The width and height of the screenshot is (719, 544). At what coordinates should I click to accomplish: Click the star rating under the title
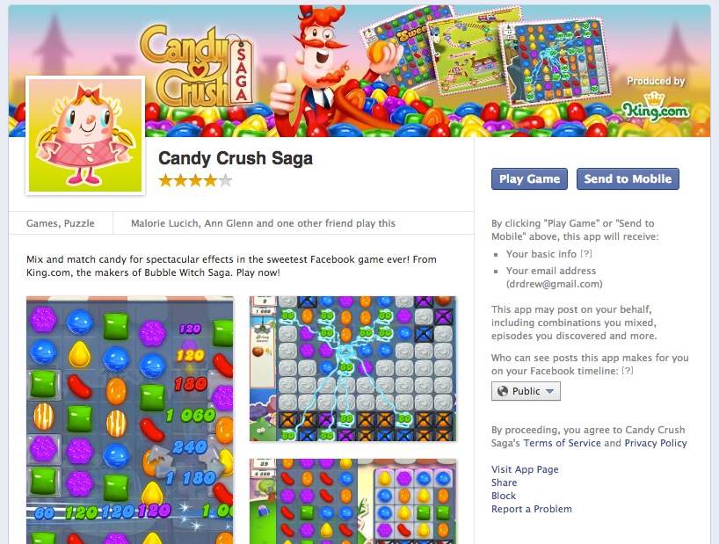coord(195,180)
